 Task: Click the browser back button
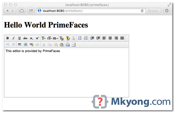[x=7, y=11]
